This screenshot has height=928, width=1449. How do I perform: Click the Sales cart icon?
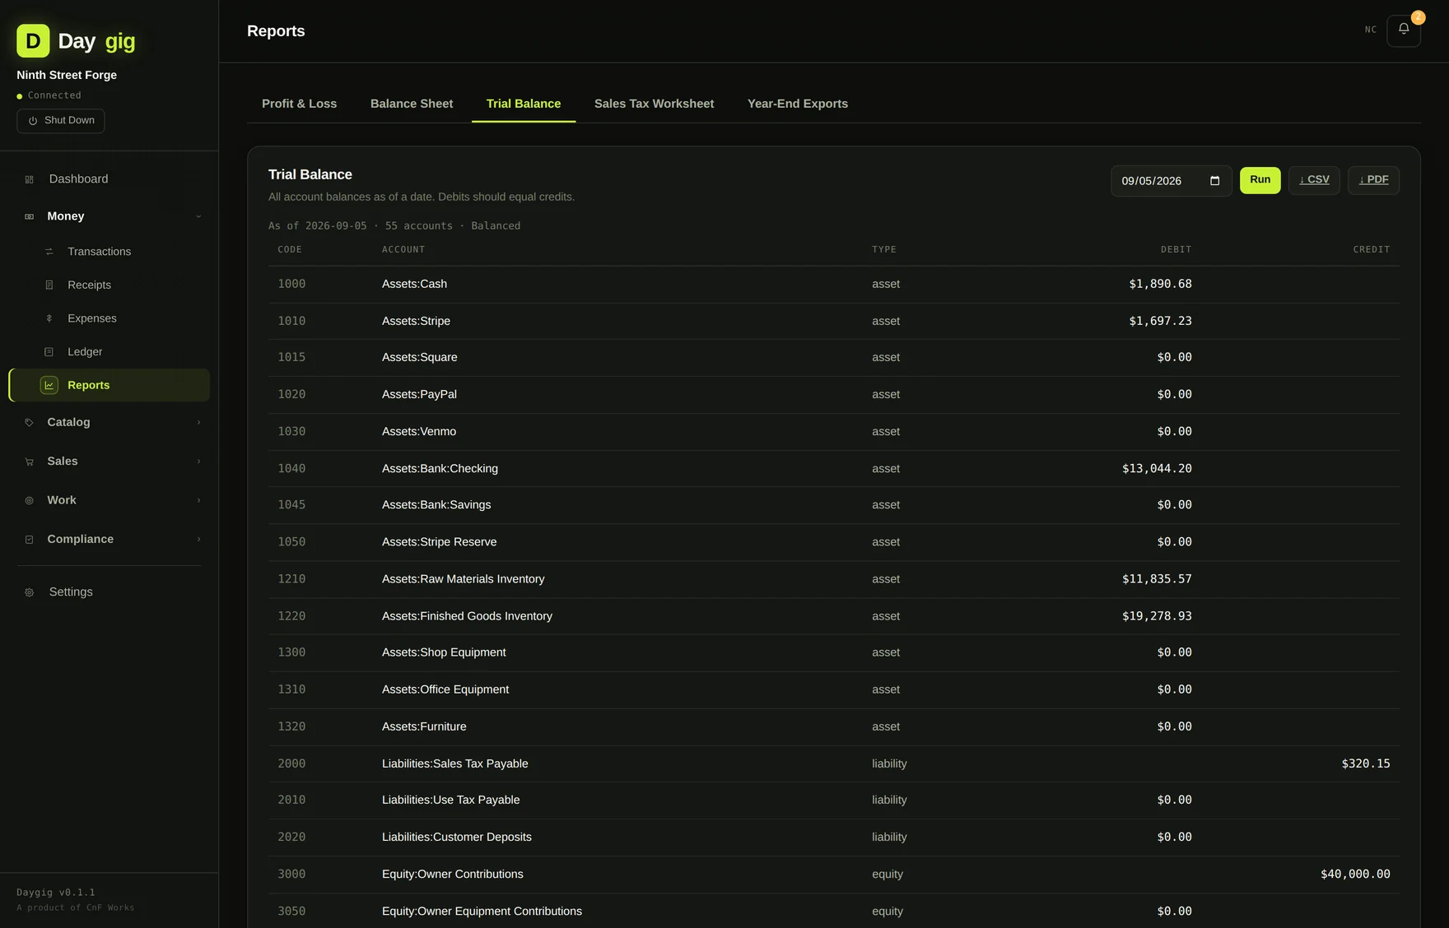pyautogui.click(x=30, y=462)
